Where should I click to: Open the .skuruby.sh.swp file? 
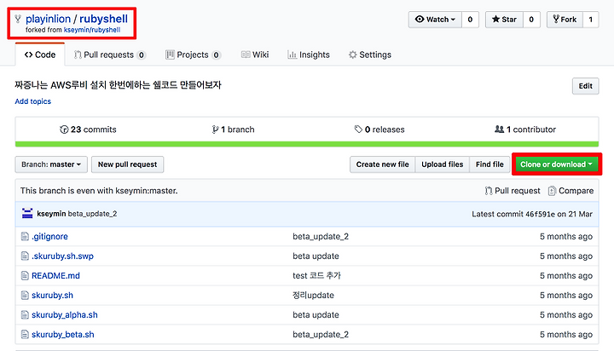[62, 256]
